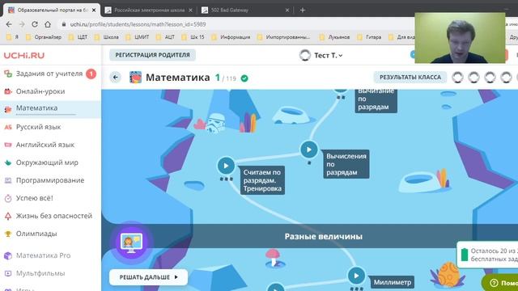Open Олимпиады section
The image size is (518, 291).
(36, 234)
